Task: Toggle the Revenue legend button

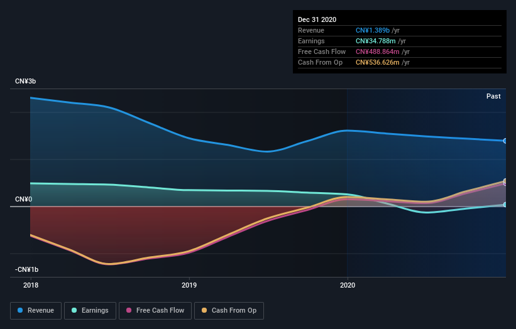Action: [x=36, y=311]
